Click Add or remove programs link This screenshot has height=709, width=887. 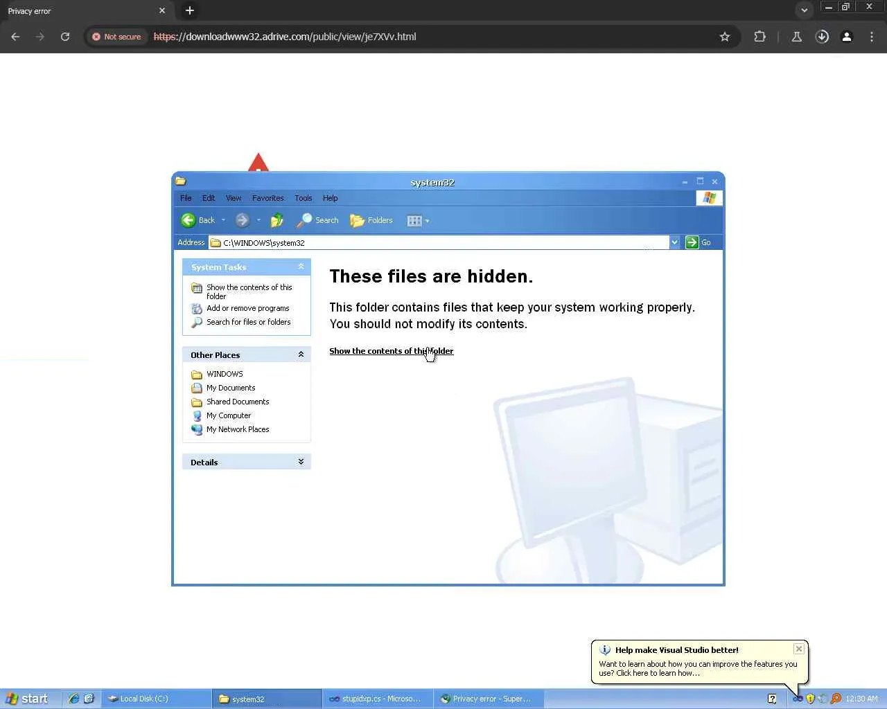point(248,308)
